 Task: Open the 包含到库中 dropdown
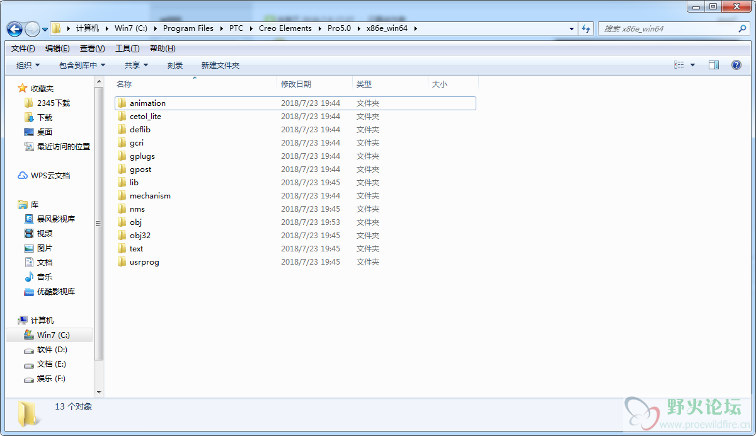[82, 66]
